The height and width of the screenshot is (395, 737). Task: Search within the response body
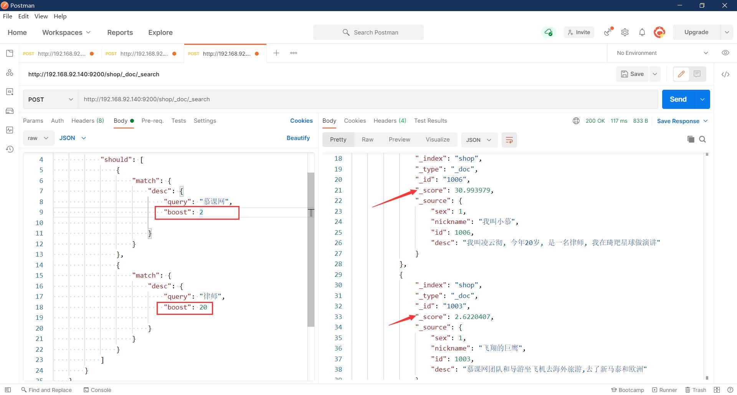(702, 139)
